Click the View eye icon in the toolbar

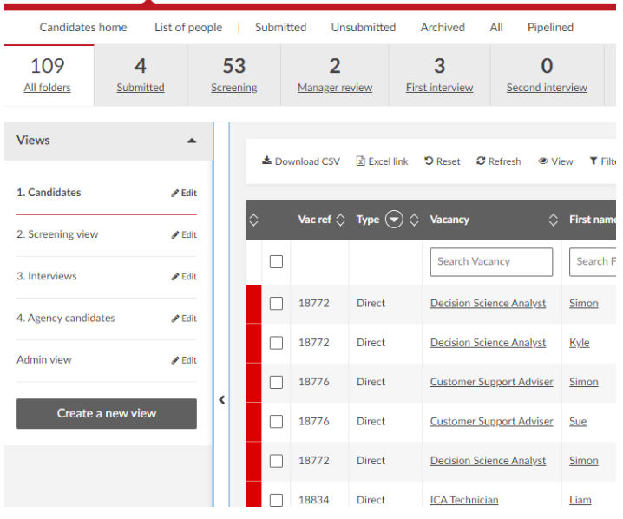click(543, 161)
